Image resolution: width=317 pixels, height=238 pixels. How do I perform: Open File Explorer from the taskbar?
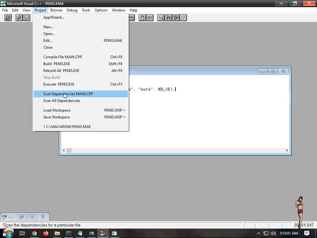point(57,233)
